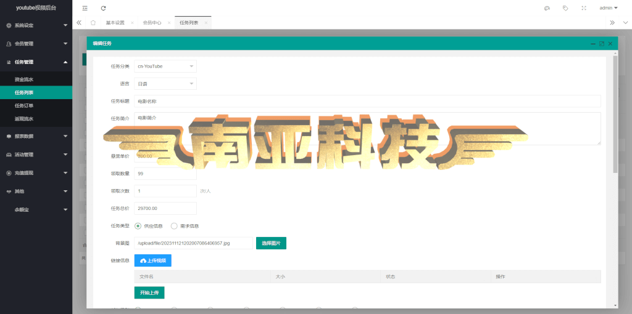Focus the 领取数量 field showing 99

(165, 174)
